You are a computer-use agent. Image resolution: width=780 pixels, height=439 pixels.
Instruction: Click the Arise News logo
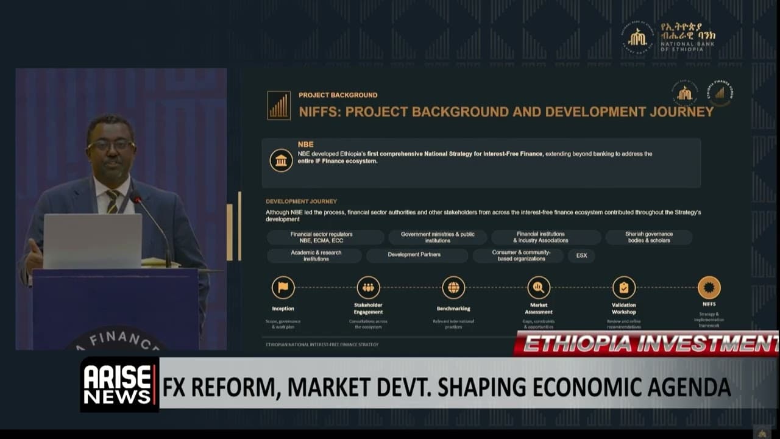point(119,384)
